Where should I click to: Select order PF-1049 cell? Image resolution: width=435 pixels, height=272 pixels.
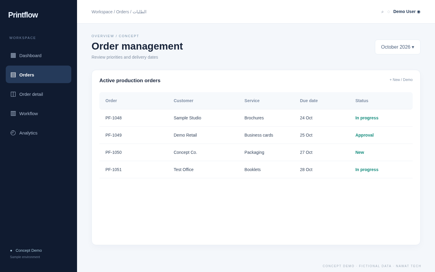coord(114,135)
